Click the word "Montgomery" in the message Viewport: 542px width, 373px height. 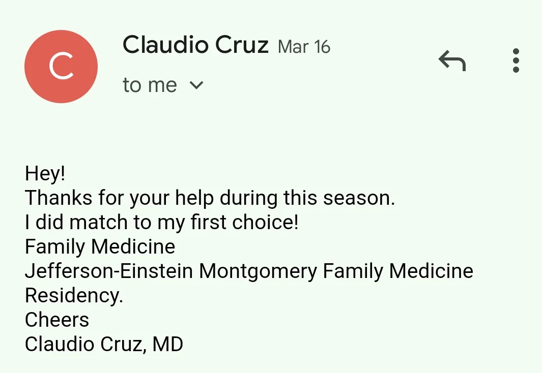(x=258, y=271)
